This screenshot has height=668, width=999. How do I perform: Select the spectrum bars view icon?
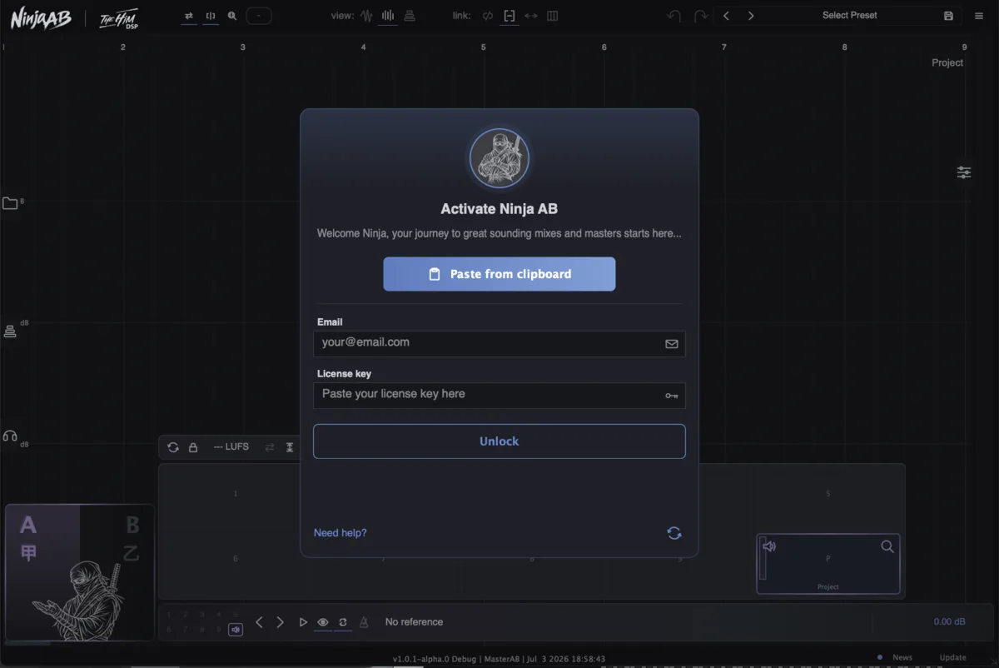coord(388,16)
